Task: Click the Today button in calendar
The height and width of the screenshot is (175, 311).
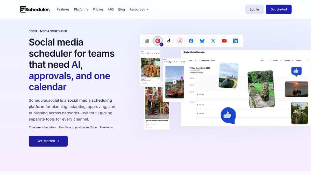Action: 190,60
